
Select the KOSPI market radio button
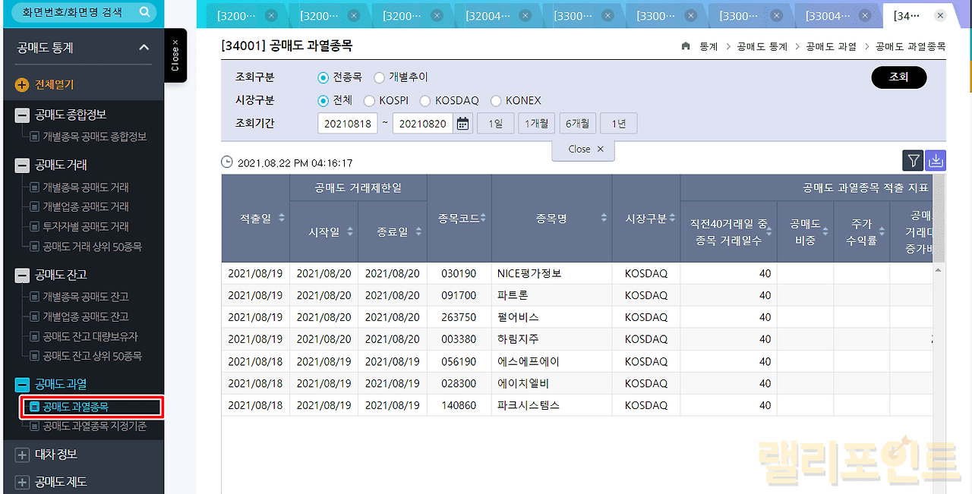(x=369, y=101)
